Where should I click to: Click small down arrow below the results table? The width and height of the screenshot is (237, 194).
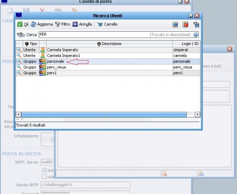(x=22, y=119)
